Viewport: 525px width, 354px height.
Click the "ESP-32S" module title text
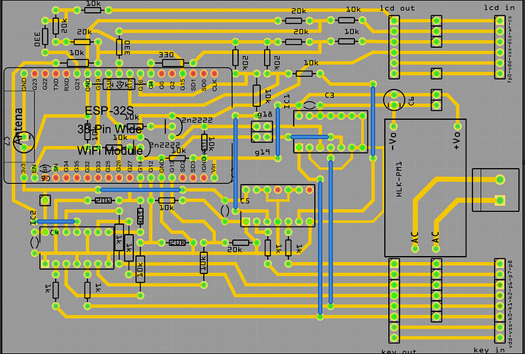pyautogui.click(x=109, y=111)
